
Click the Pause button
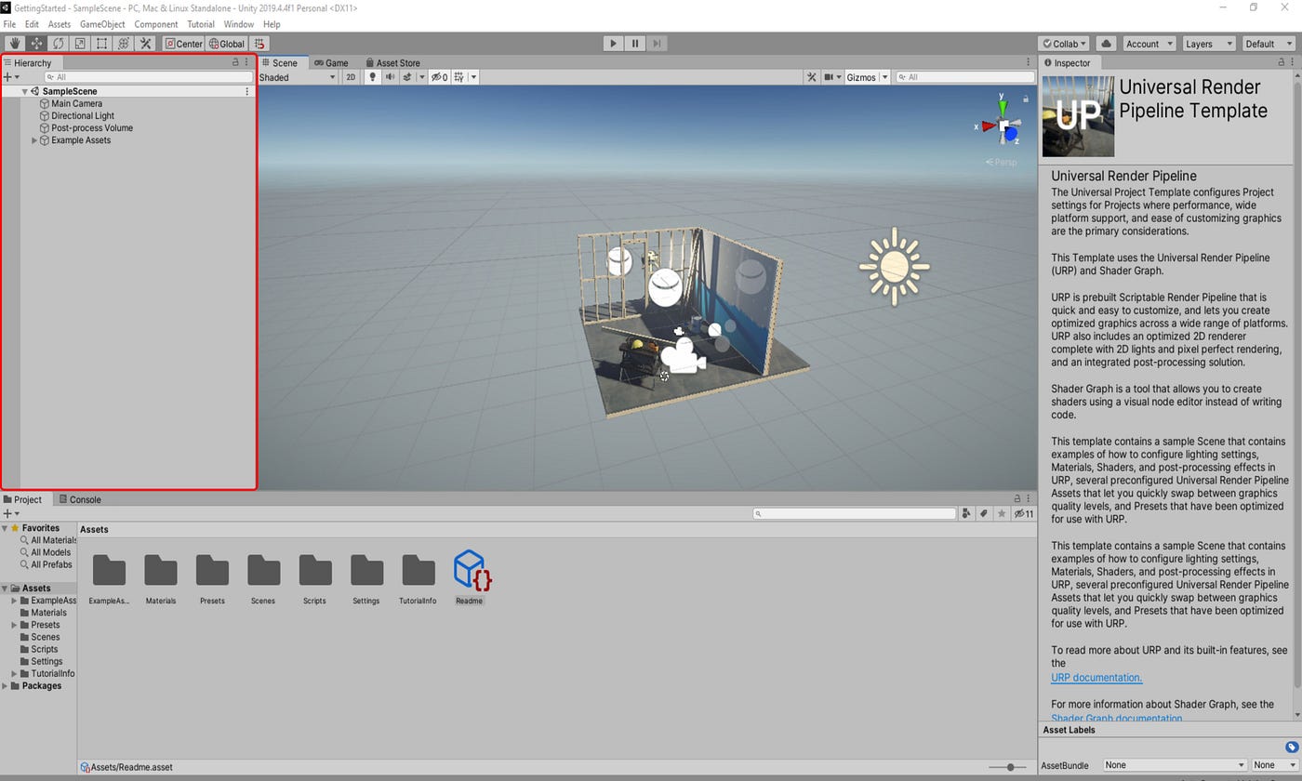(635, 44)
